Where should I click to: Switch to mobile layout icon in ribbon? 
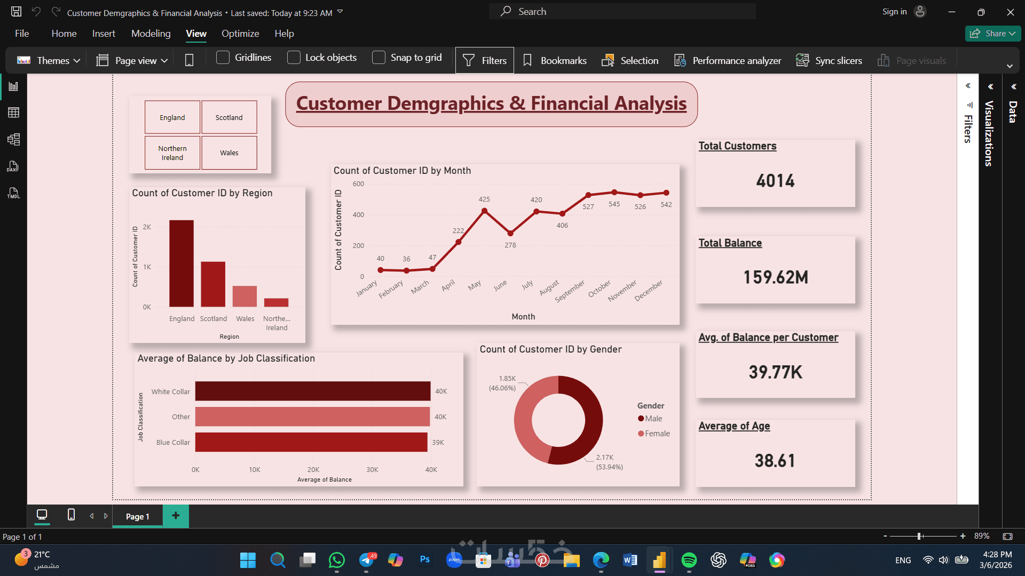189,60
